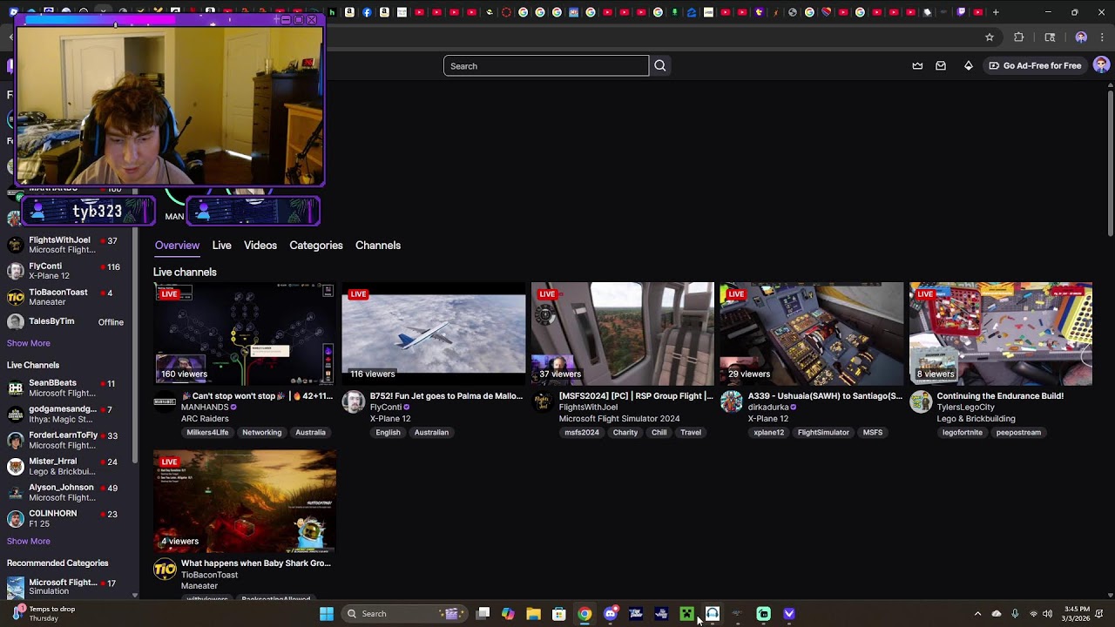Open Copilot from the taskbar
The height and width of the screenshot is (627, 1115).
[508, 614]
